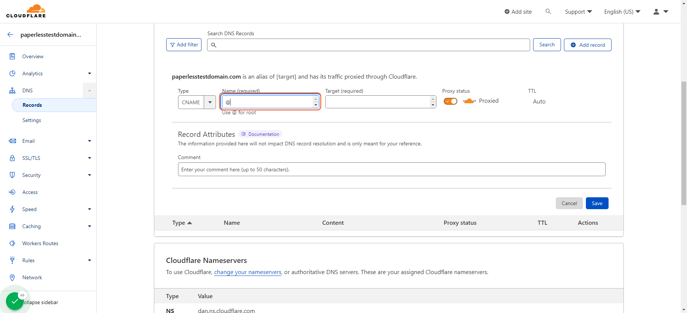Screen dimensions: 687x313
Task: Click the back arrow beside paperlesstestdomain
Action: click(10, 34)
